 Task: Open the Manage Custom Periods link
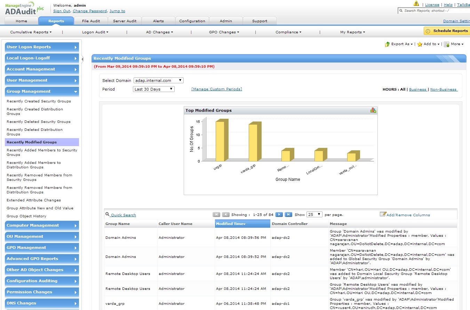216,89
